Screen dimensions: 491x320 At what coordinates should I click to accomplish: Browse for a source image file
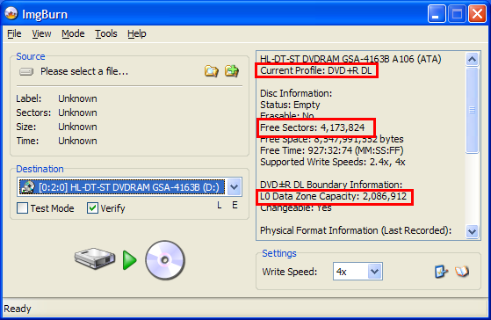click(212, 71)
